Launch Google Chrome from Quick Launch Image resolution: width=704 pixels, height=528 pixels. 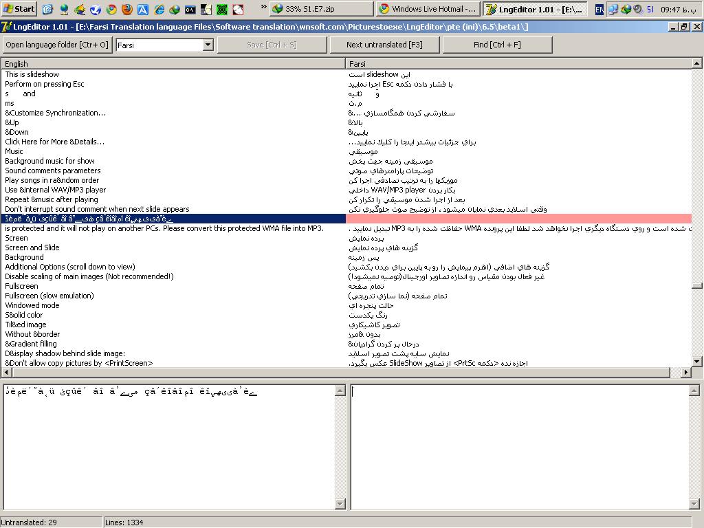[x=111, y=9]
